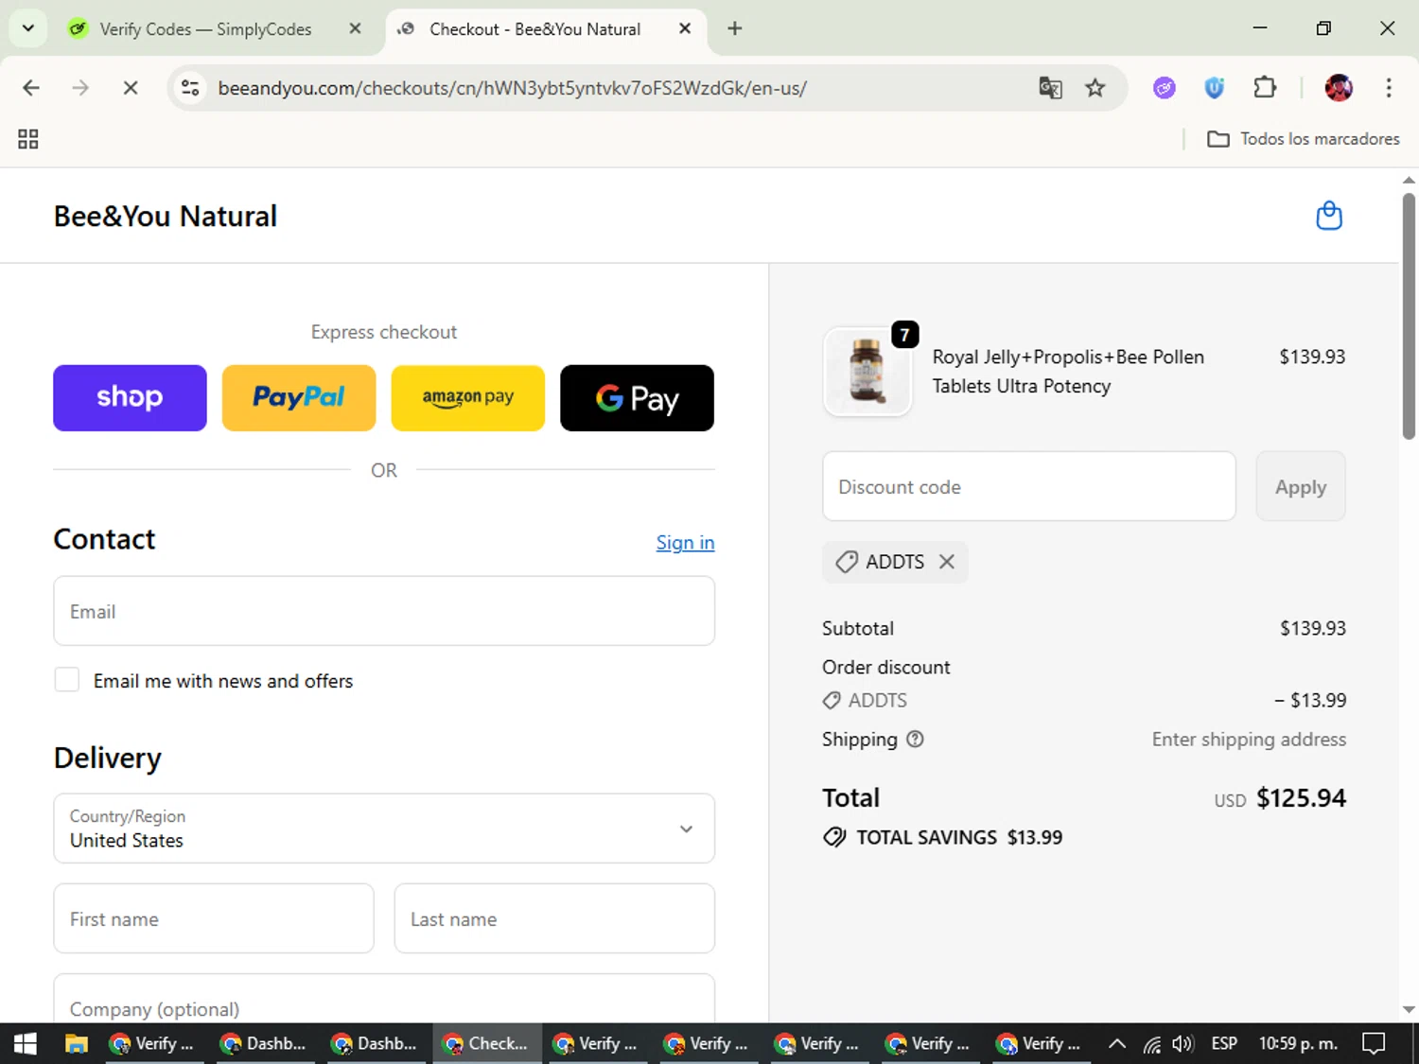Open the Chrome profile avatar
The height and width of the screenshot is (1064, 1419).
click(1339, 88)
